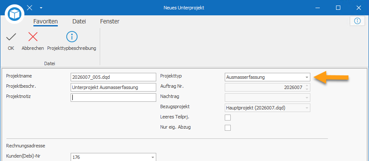Image resolution: width=369 pixels, height=161 pixels.
Task: Open the Fenster ribbon tab
Action: (110, 22)
